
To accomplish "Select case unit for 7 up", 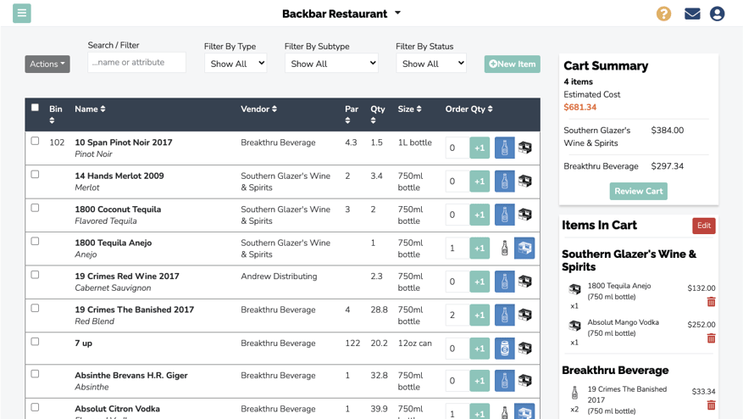I will click(525, 349).
